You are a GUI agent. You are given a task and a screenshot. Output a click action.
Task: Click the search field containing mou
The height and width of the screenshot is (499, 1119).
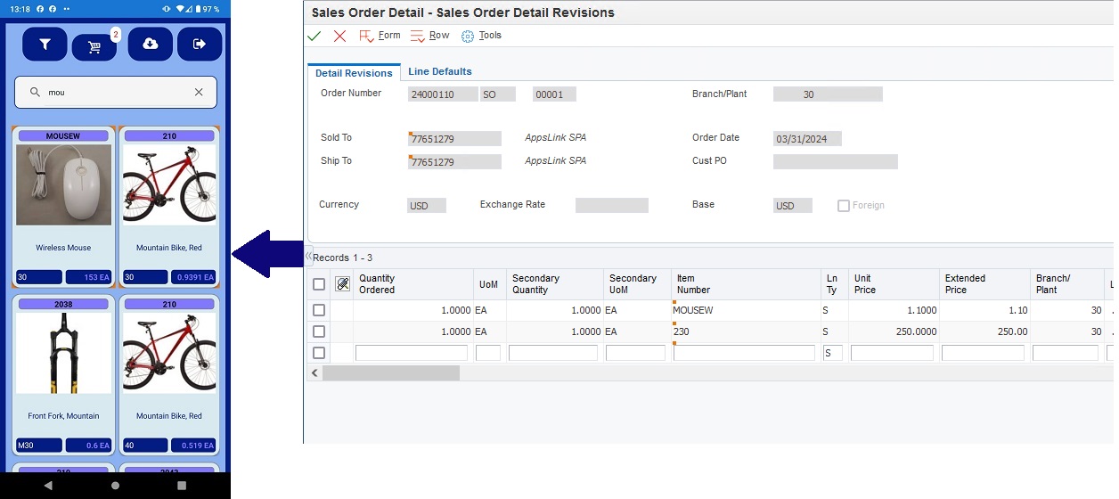pos(116,92)
